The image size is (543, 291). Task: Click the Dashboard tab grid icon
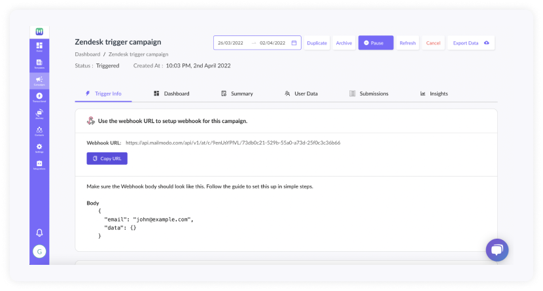tap(156, 94)
